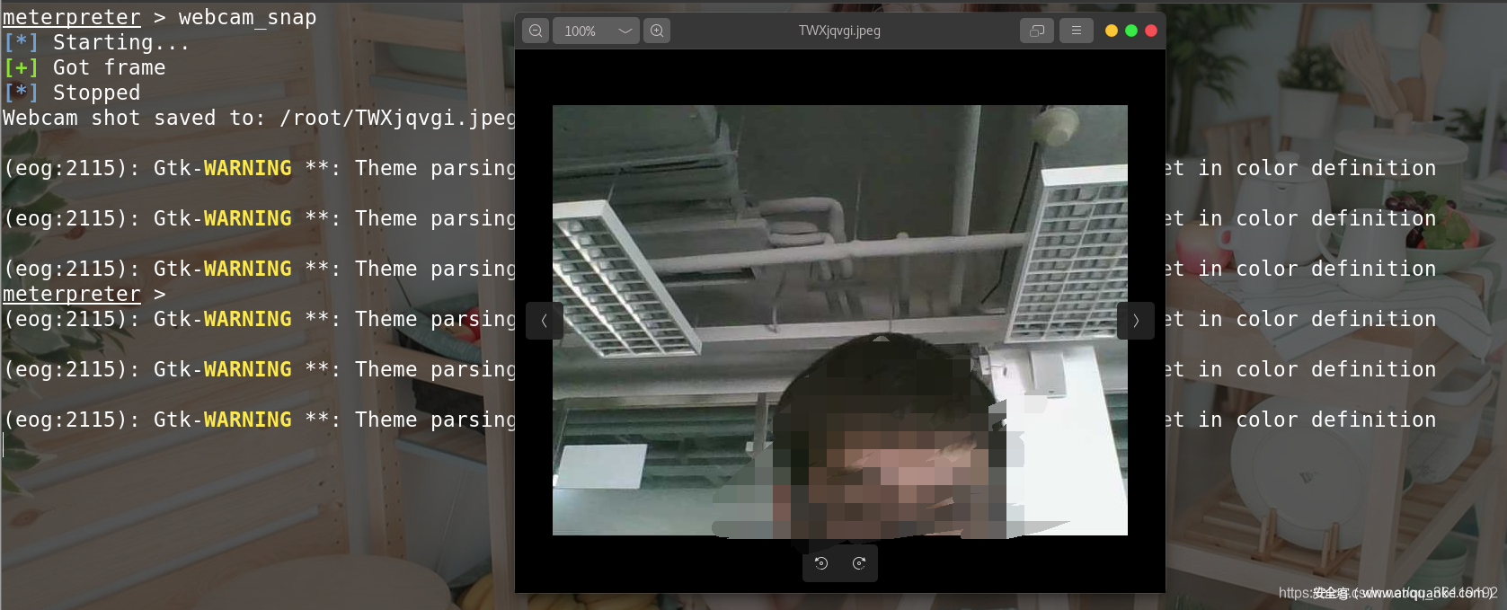The image size is (1507, 610).
Task: Close the image viewer with red button
Action: (1151, 31)
